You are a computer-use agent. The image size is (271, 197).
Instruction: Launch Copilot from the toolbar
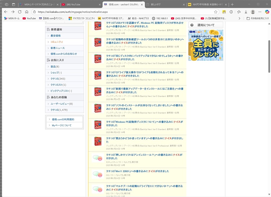(267, 12)
